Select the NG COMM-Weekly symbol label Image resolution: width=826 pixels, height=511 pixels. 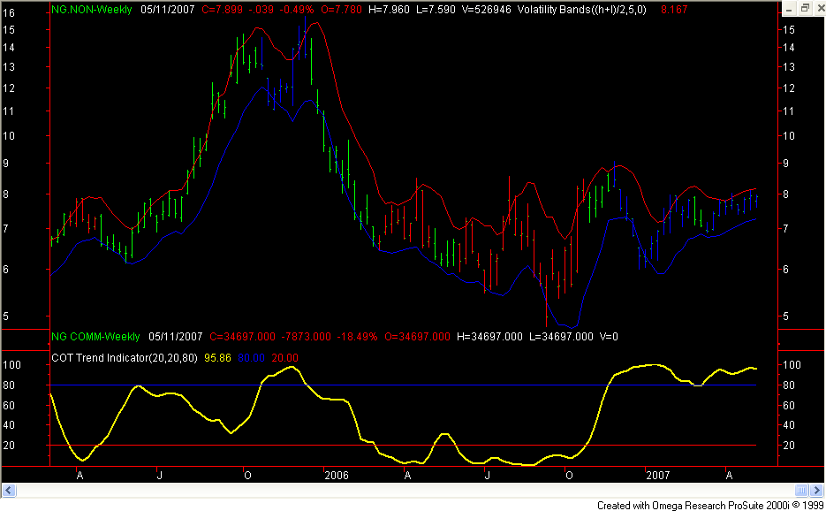tap(95, 337)
